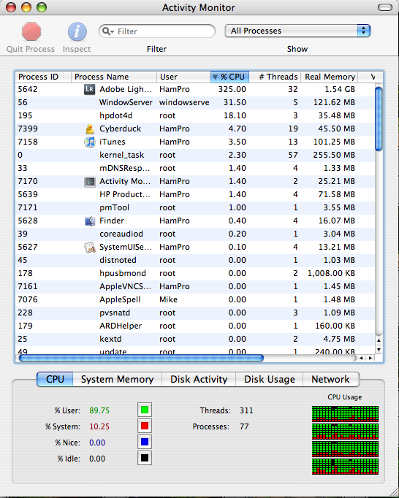Click the vertical scrollbar down arrow
The image size is (399, 498).
pyautogui.click(x=379, y=350)
